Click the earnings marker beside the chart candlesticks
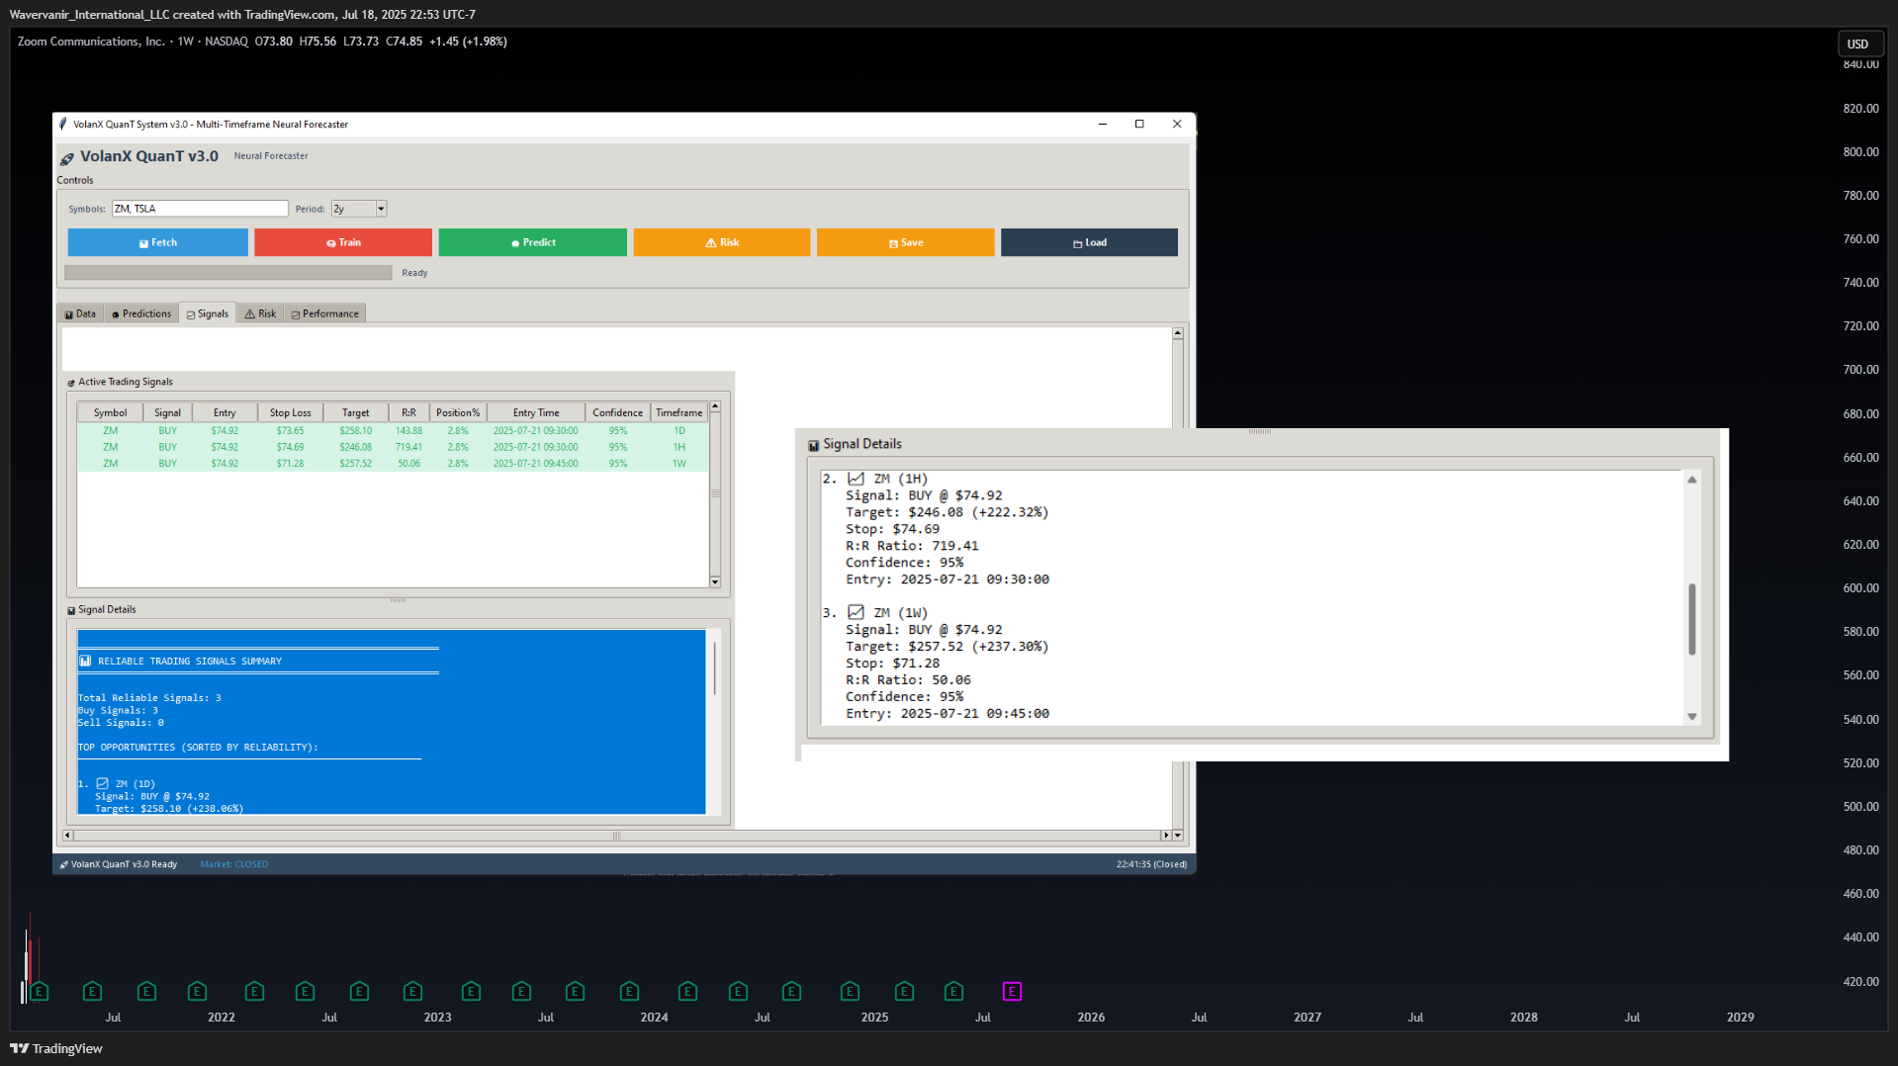The height and width of the screenshot is (1066, 1898). point(39,991)
